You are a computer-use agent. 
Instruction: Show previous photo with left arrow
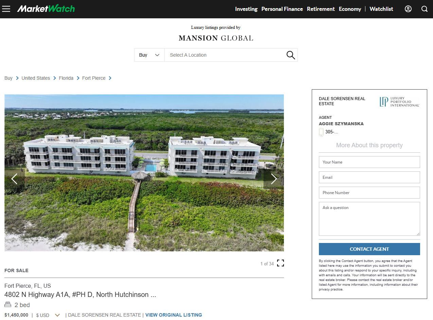(15, 179)
